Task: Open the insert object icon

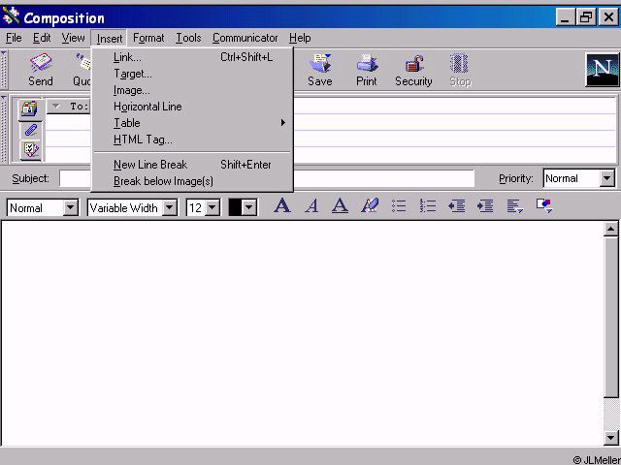Action: click(544, 206)
